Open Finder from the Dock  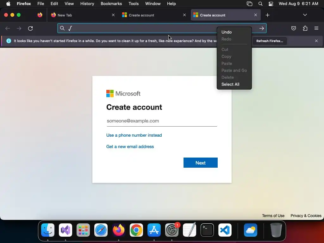point(48,230)
